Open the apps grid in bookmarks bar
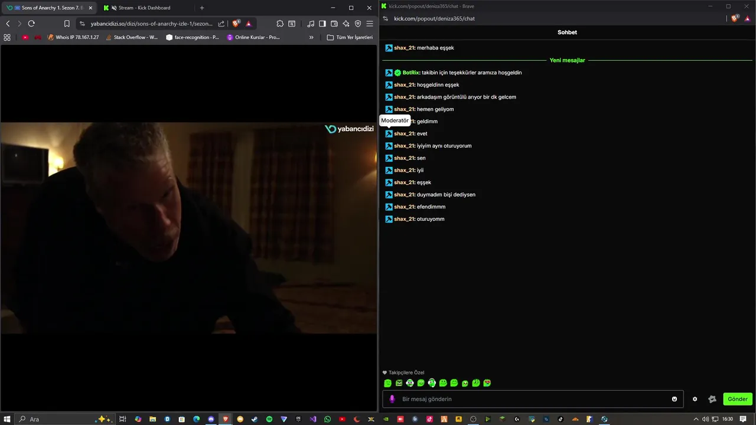Viewport: 756px width, 425px height. (7, 37)
